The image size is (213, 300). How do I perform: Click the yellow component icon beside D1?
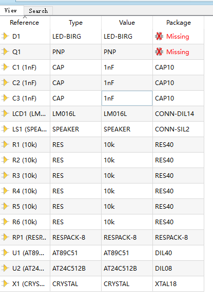5,36
